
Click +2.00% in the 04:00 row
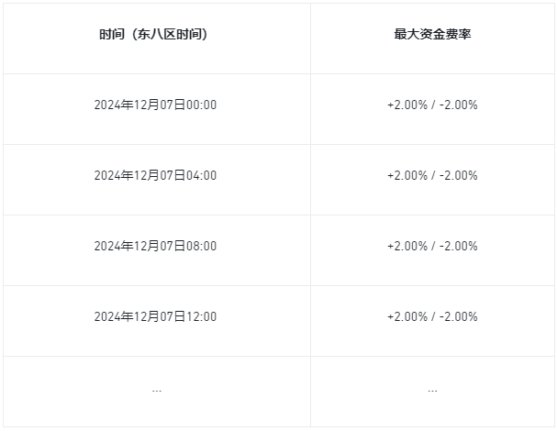[x=407, y=175]
